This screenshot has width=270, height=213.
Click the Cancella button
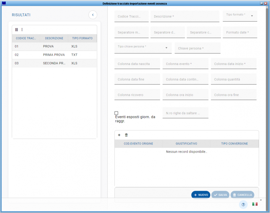click(x=242, y=195)
